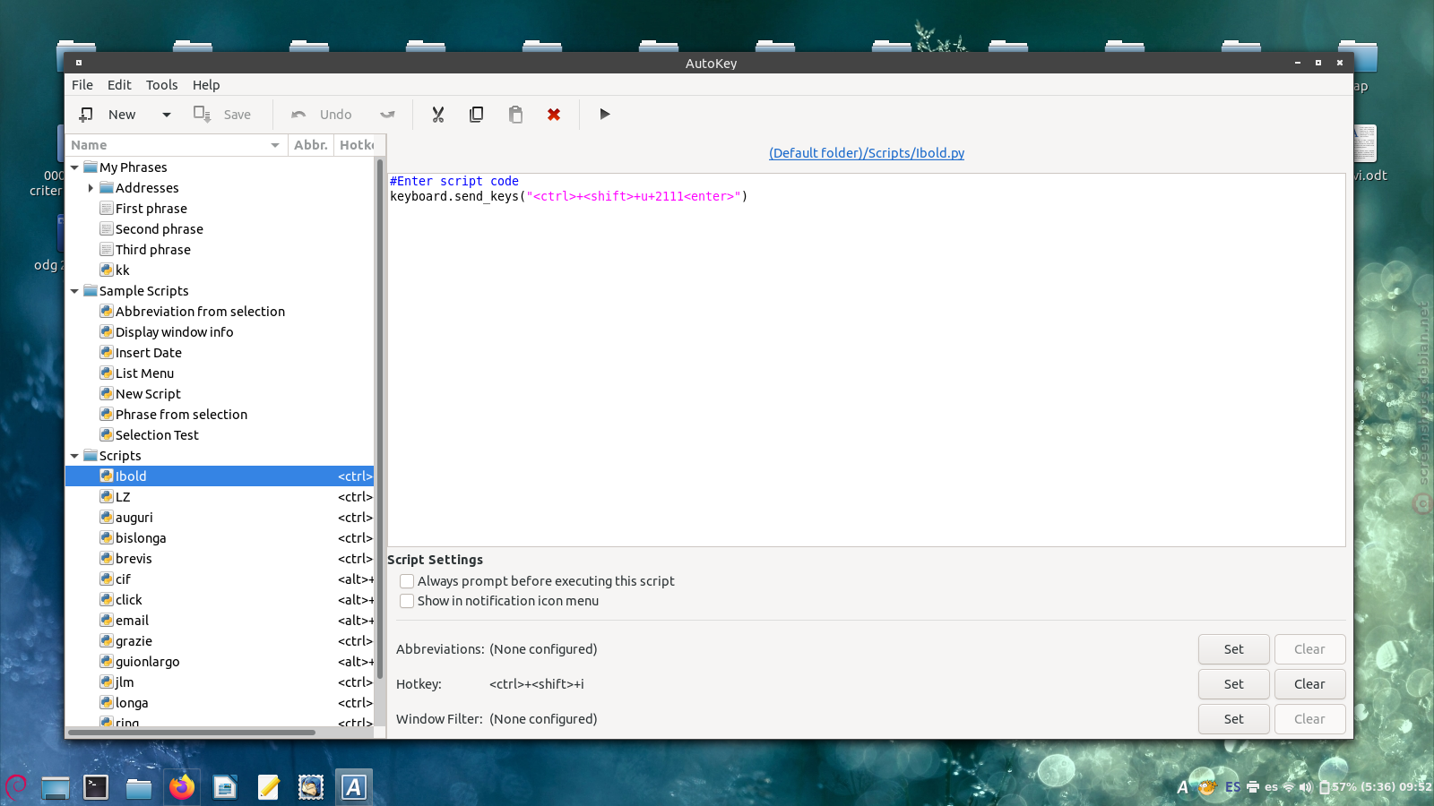Viewport: 1434px width, 806px height.
Task: Open the (Default folder)/Scripts/Ibold.py link
Action: point(867,153)
